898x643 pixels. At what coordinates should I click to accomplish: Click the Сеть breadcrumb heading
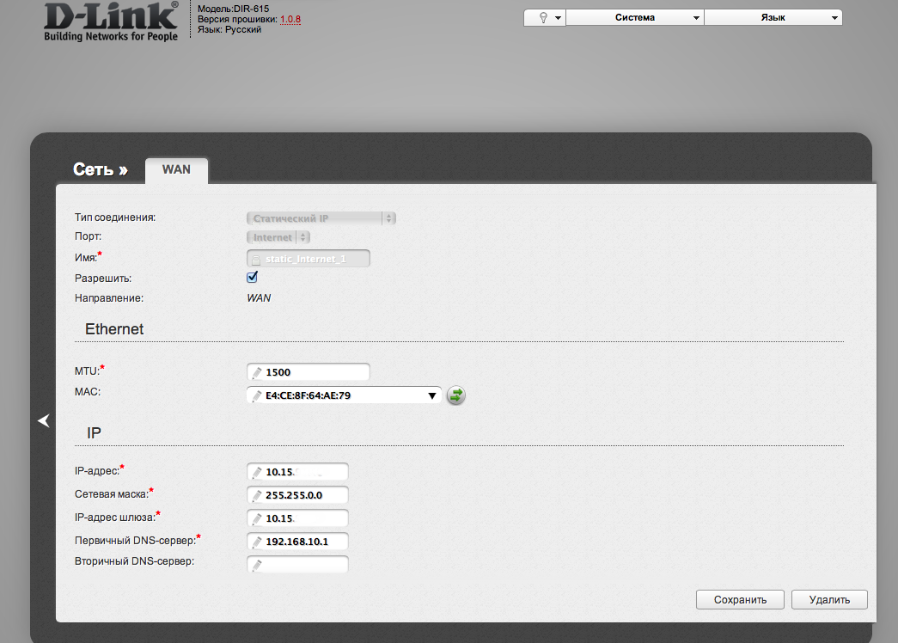coord(100,170)
